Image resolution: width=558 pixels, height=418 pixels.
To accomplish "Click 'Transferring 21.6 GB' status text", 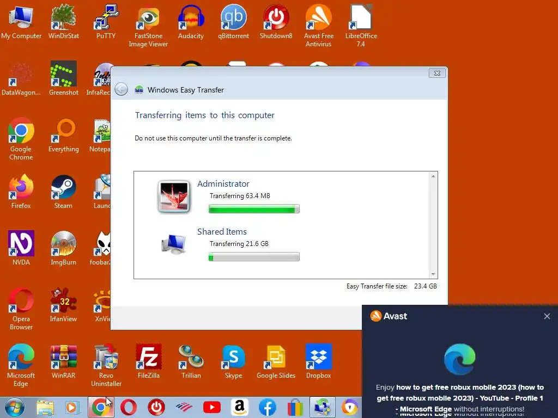I will tap(239, 244).
